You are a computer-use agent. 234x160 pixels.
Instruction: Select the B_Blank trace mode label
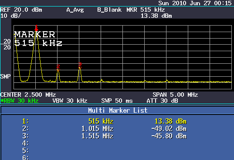coord(109,10)
